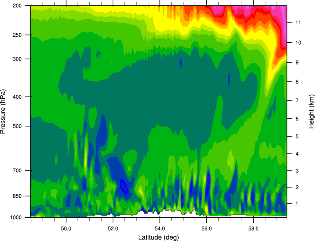Click the 9 km height label

[297, 63]
